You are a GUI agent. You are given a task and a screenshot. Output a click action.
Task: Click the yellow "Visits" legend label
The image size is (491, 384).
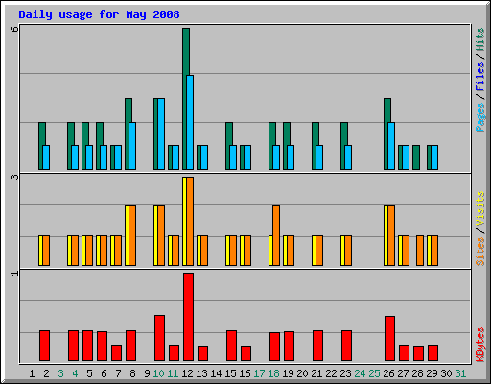(x=479, y=209)
